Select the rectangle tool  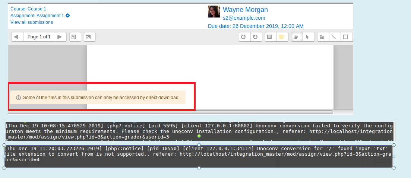point(347,37)
